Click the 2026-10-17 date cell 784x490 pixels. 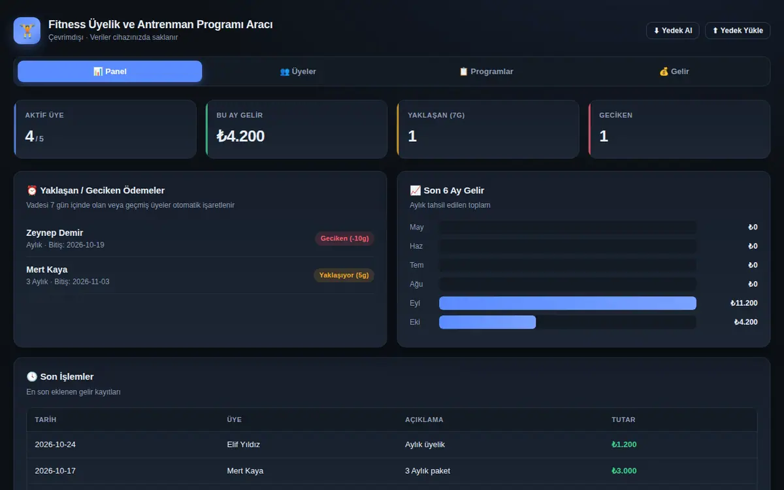[x=56, y=471]
